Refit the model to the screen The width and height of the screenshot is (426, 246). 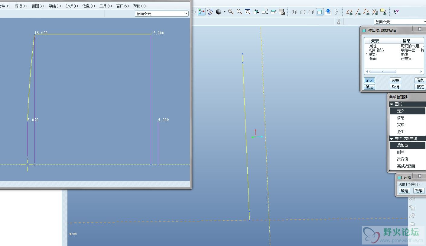click(x=248, y=12)
